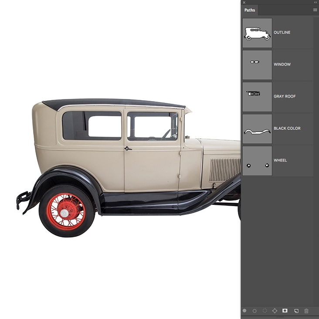Viewport: 319px width, 319px height.
Task: Collapse the panel with double-arrow icon
Action: [316, 2]
